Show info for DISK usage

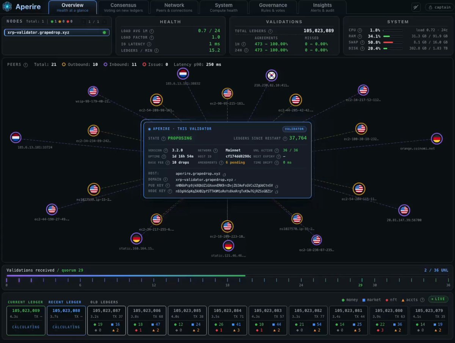tap(362, 48)
